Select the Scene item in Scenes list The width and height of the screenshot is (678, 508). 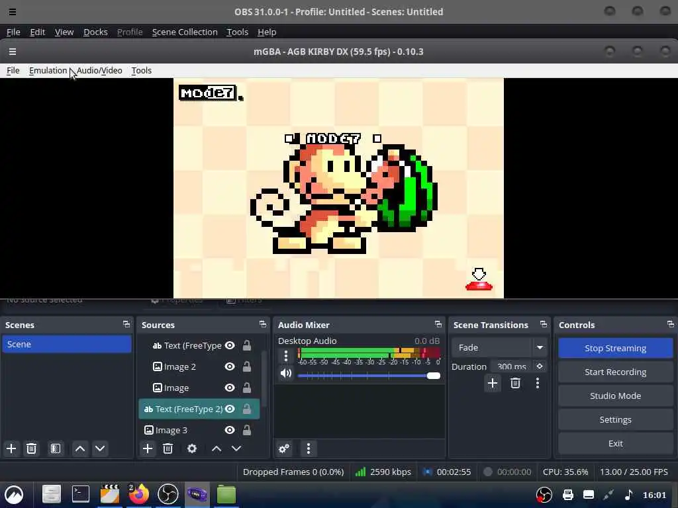pyautogui.click(x=67, y=344)
